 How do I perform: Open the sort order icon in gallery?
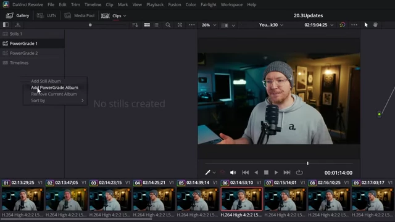[135, 25]
